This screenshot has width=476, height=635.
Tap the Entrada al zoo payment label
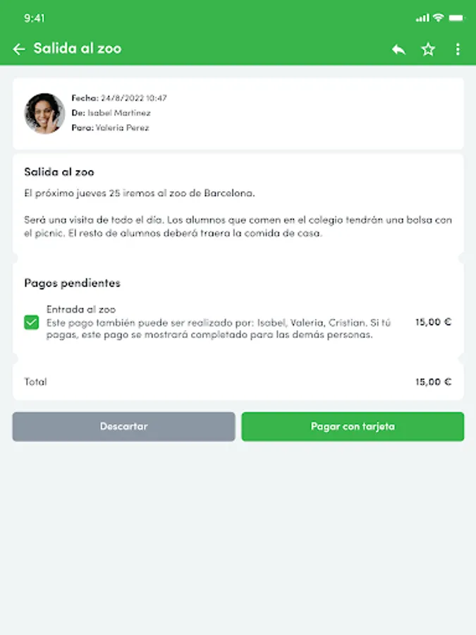(81, 309)
